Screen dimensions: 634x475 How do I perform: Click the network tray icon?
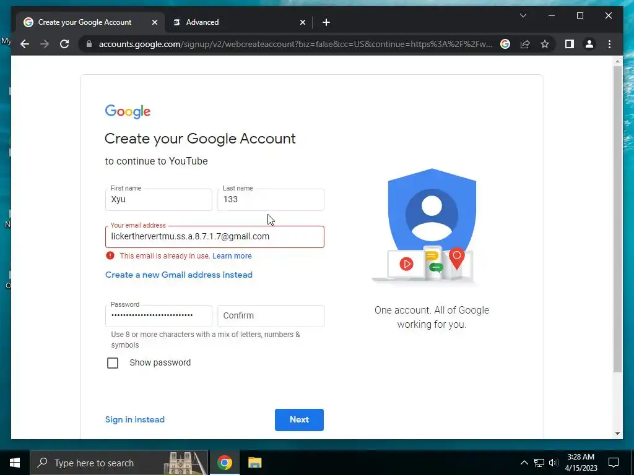[539, 463]
